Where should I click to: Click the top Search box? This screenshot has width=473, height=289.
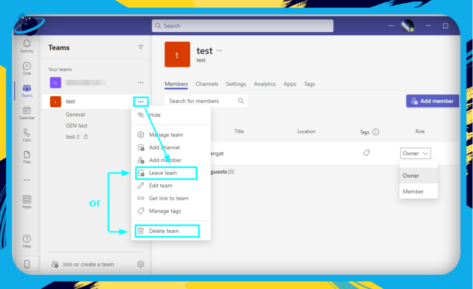[x=243, y=26]
